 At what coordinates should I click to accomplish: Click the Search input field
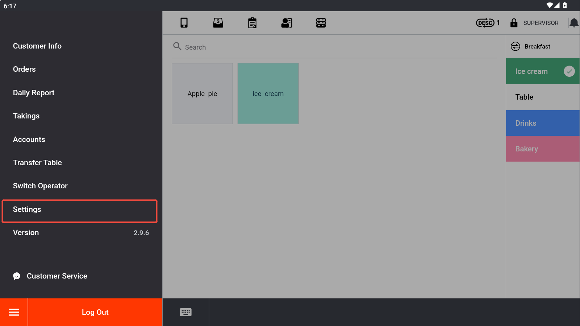pos(333,47)
